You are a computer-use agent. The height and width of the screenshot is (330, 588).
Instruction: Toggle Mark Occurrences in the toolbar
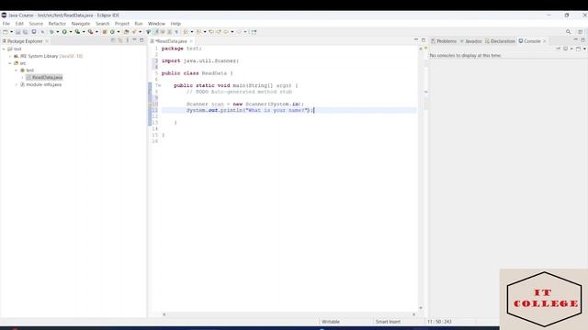(156, 32)
